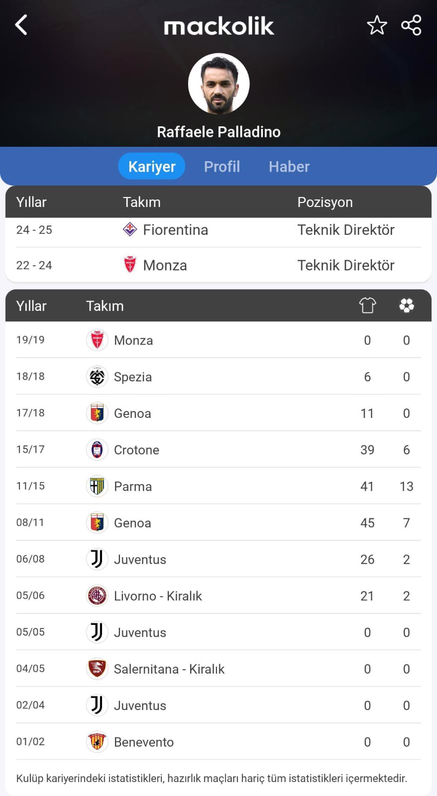The height and width of the screenshot is (796, 437).
Task: Tap the back arrow icon
Action: [21, 25]
